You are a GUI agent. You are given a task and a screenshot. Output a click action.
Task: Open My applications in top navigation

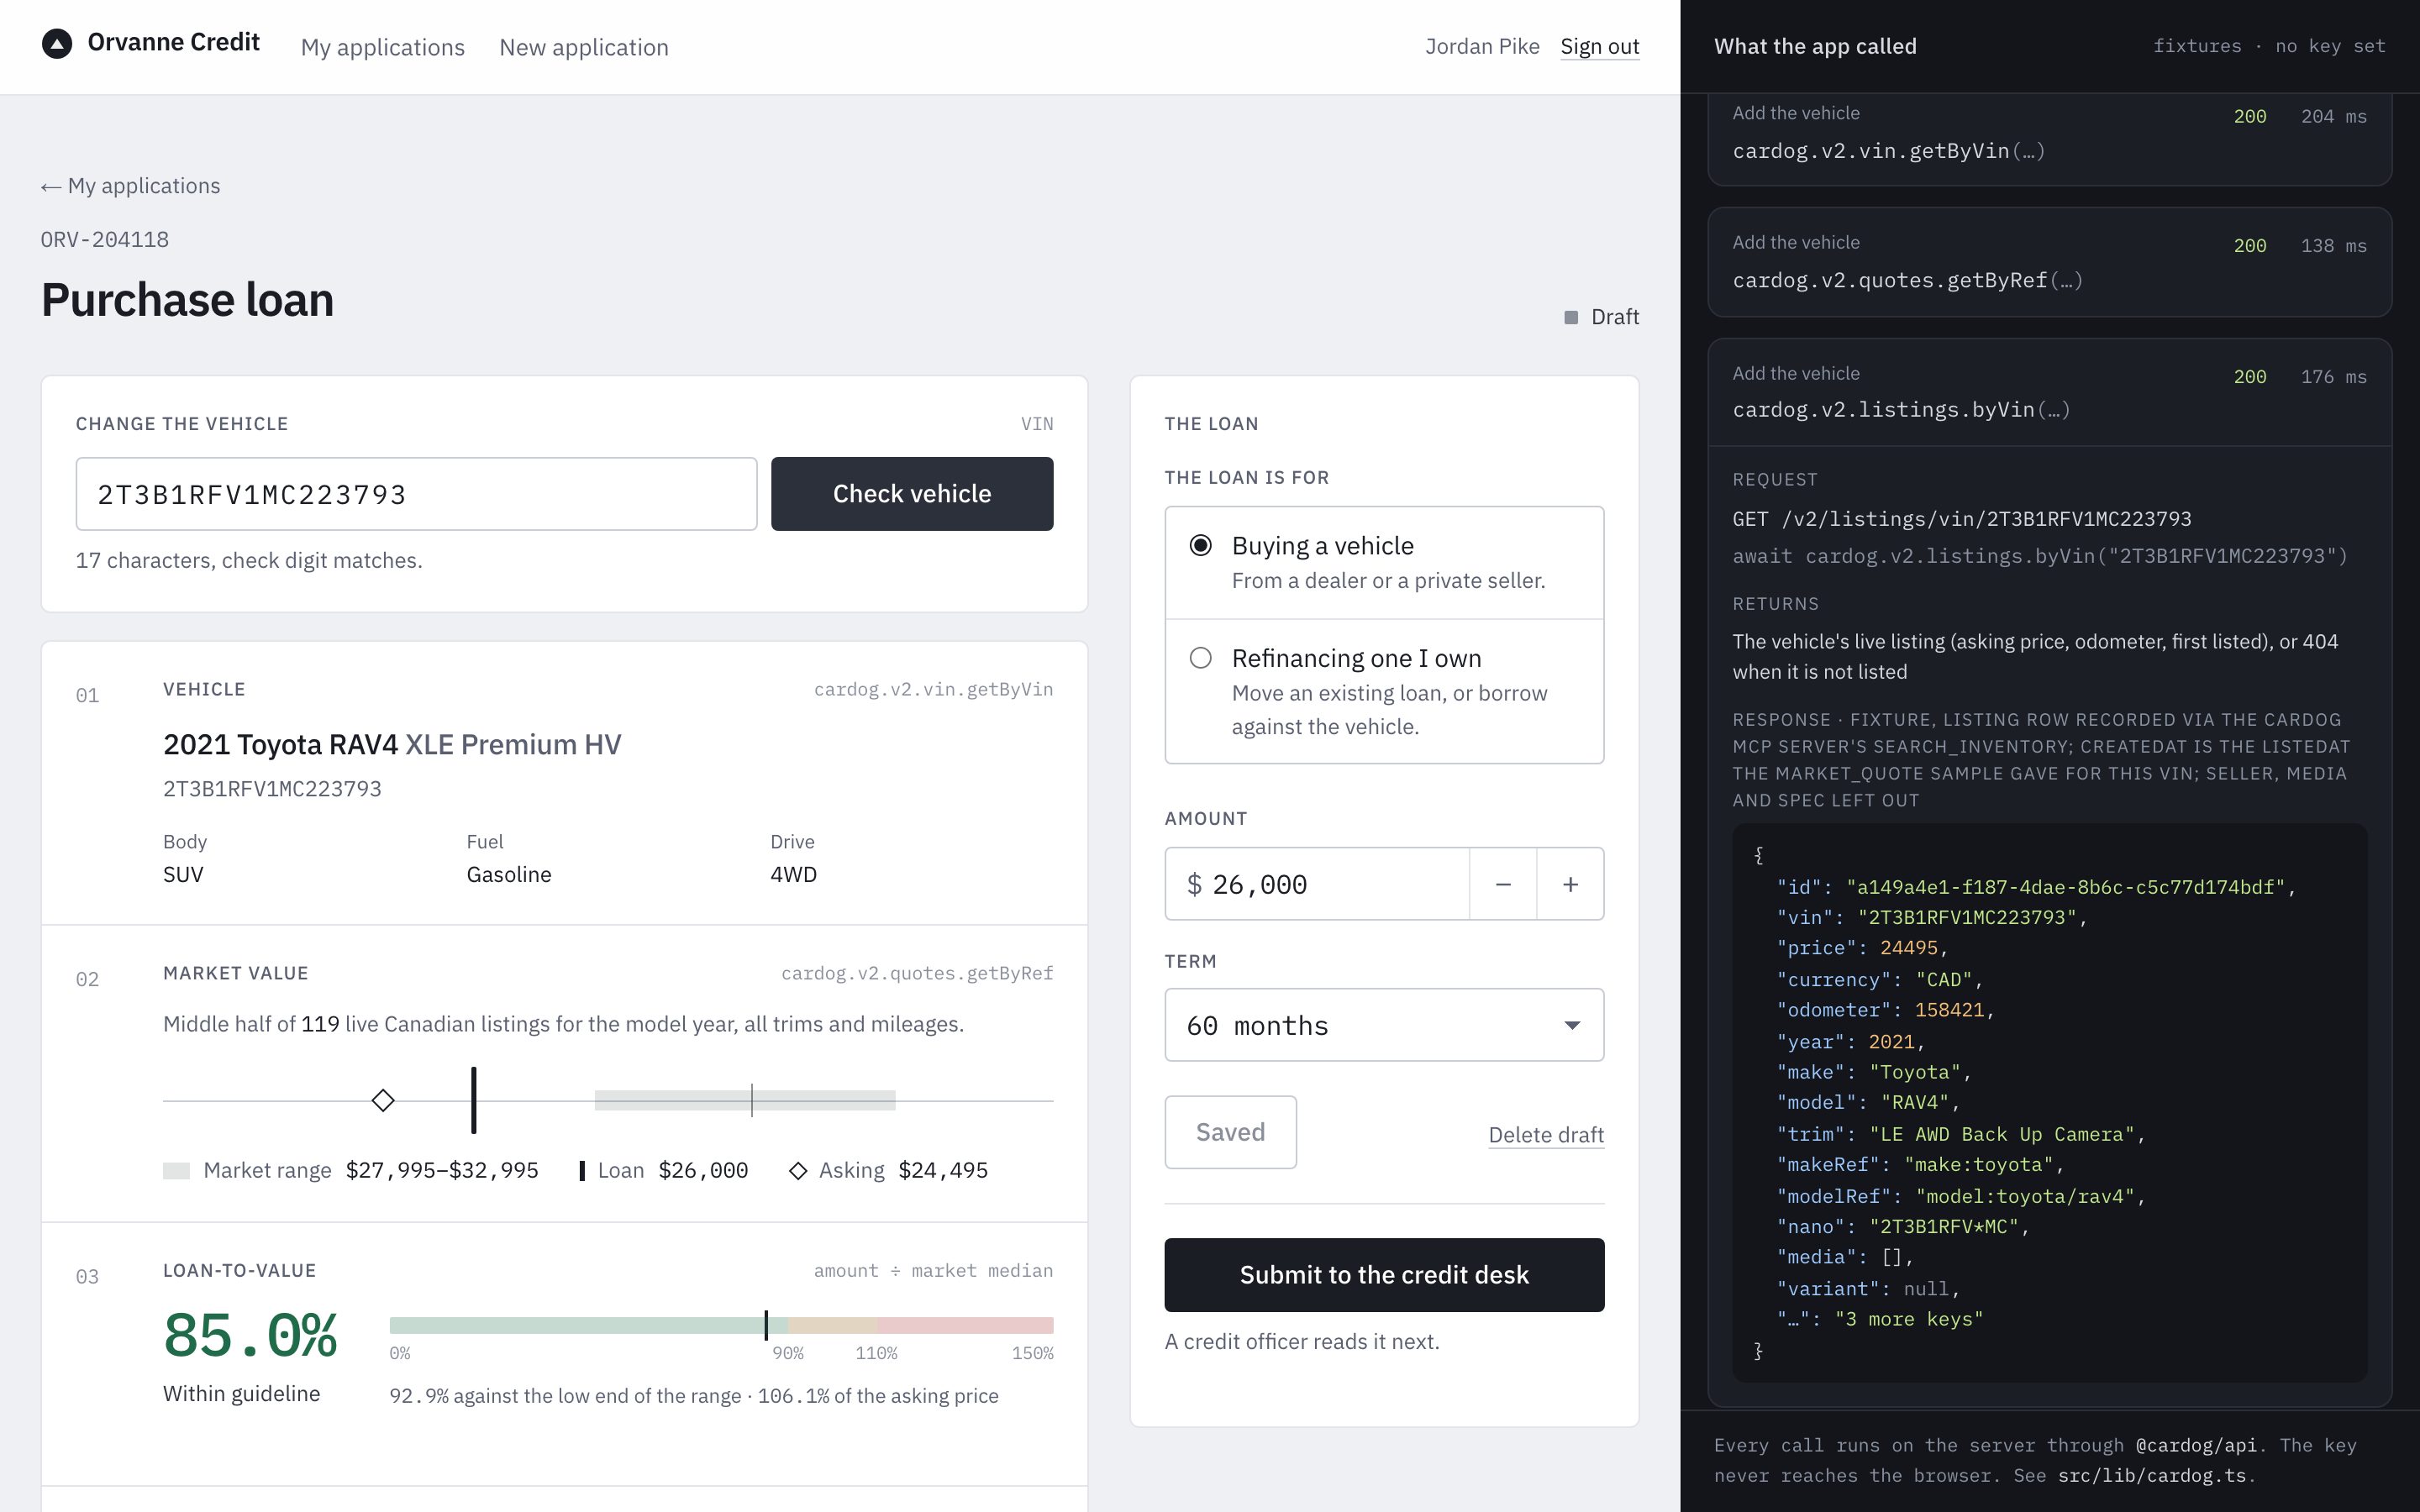pos(382,47)
